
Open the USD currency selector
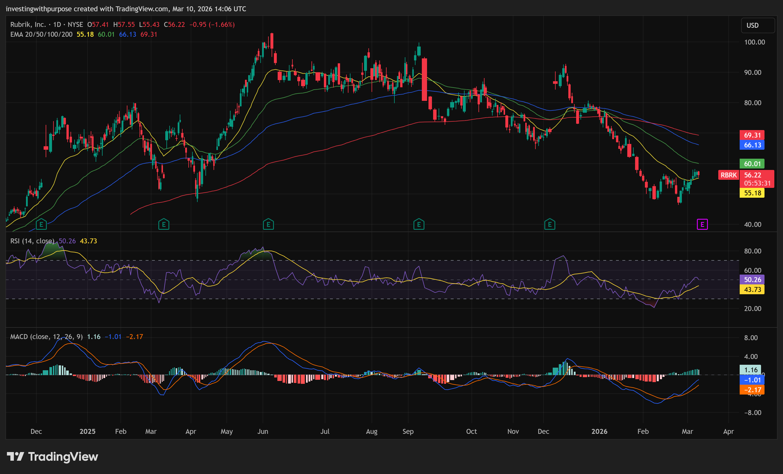tap(758, 25)
